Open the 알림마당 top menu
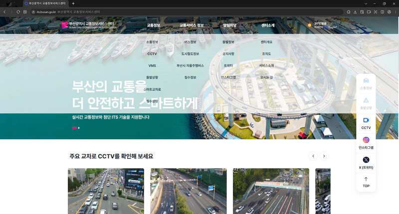 click(229, 25)
